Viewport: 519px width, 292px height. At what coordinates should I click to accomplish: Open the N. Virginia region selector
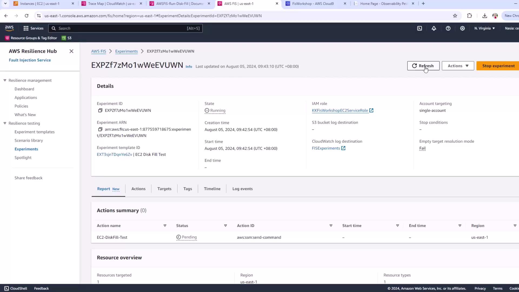point(484,28)
